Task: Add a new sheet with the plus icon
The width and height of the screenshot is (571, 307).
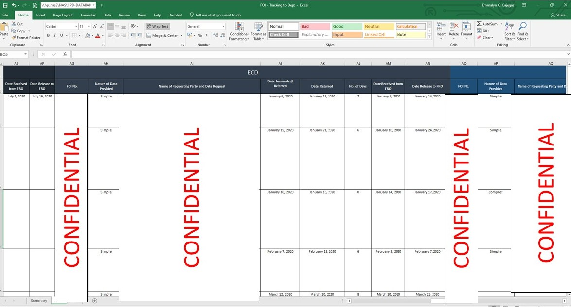Action: click(x=95, y=301)
